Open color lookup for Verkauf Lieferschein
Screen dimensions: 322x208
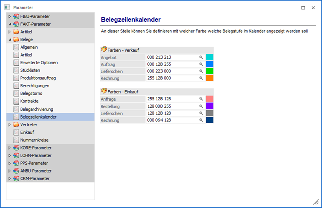(201, 71)
